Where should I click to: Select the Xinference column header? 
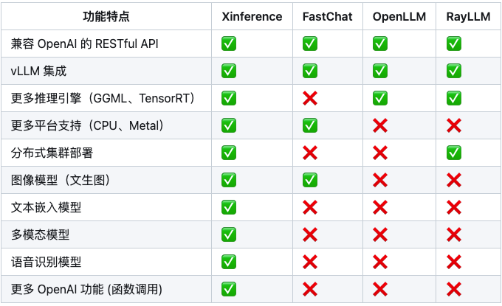pyautogui.click(x=252, y=17)
